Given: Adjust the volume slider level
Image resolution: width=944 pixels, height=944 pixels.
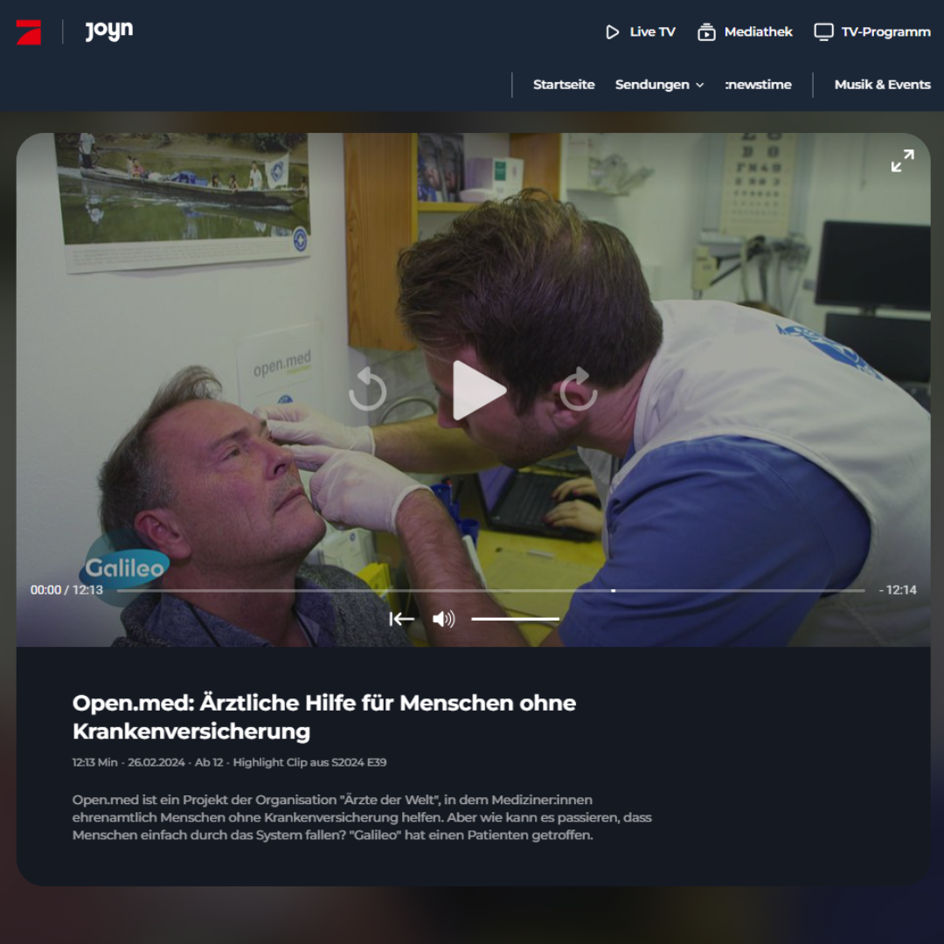Looking at the screenshot, I should 515,619.
